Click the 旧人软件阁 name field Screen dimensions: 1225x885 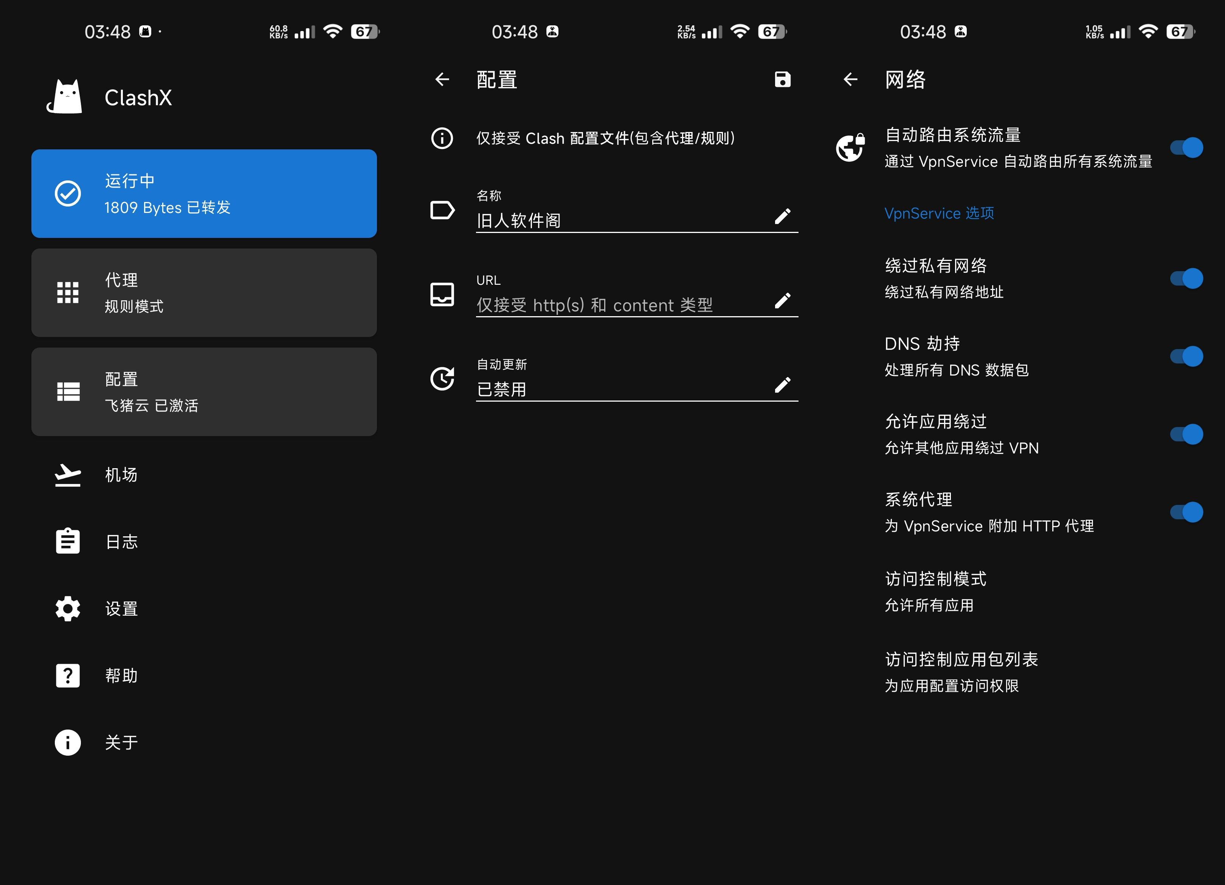[637, 220]
